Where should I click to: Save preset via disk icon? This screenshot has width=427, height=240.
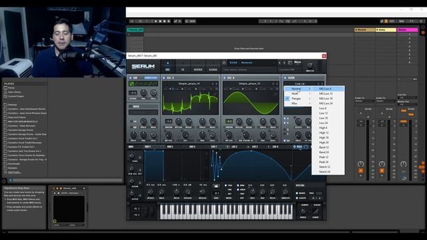[290, 63]
